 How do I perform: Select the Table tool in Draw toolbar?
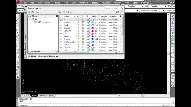coord(18,74)
